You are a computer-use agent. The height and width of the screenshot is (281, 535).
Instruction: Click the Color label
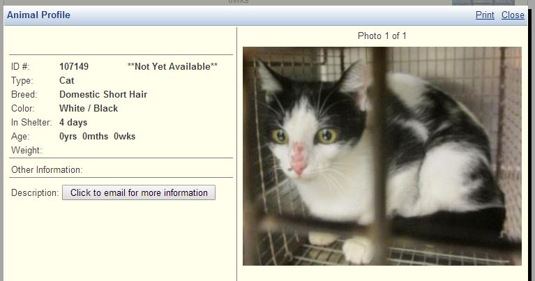pos(23,109)
